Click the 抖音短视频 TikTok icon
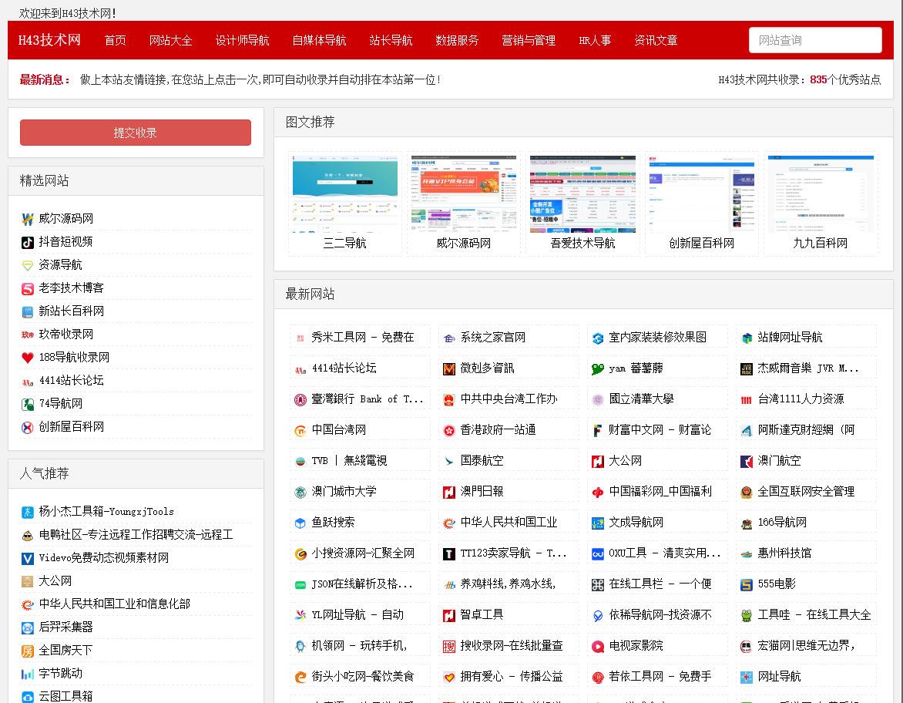Viewport: 903px width, 703px height. (x=28, y=242)
